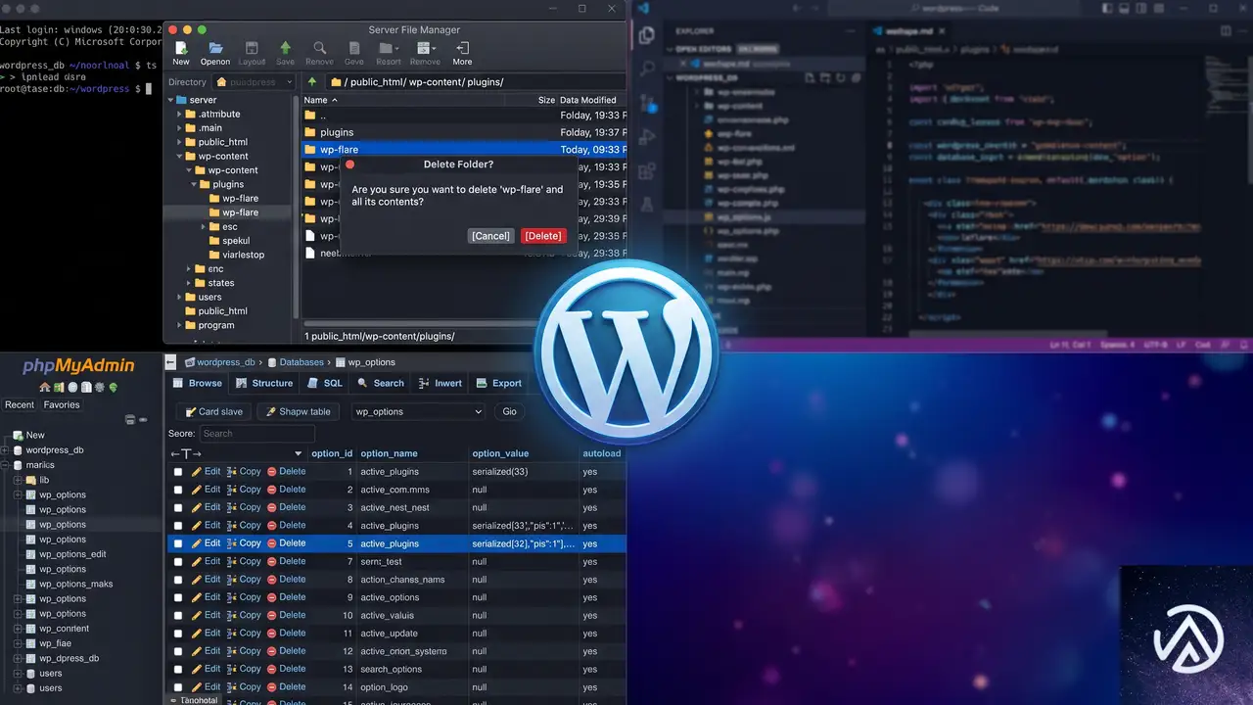The width and height of the screenshot is (1253, 705).
Task: Confirm with the red [Delete] button
Action: pyautogui.click(x=543, y=236)
